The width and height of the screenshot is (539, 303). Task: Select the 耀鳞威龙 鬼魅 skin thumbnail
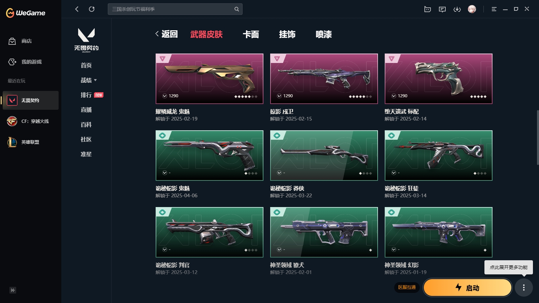click(x=210, y=79)
